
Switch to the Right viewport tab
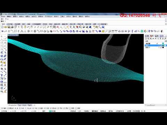30,105
